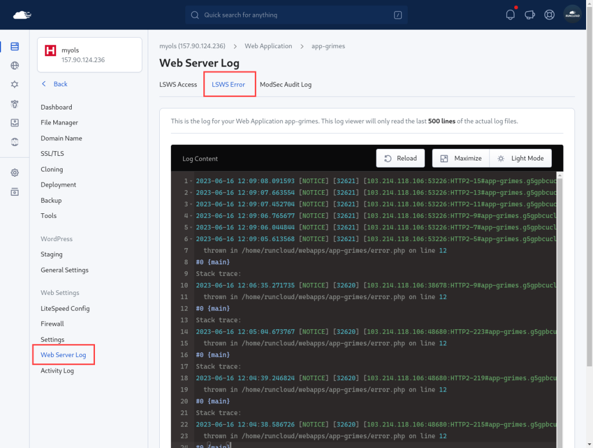Collapse fold arrow on log line 6
The image size is (593, 448).
[191, 239]
